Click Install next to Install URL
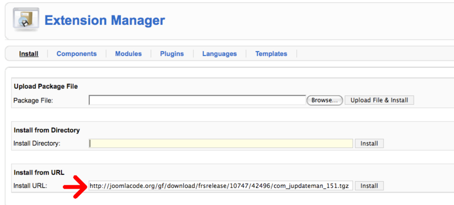 pyautogui.click(x=369, y=186)
